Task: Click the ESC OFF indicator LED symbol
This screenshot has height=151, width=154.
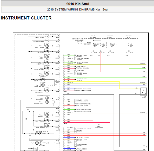Action: (x=47, y=63)
